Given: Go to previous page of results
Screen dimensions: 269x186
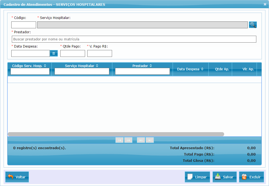Looking at the screenshot, I should click(x=128, y=140).
